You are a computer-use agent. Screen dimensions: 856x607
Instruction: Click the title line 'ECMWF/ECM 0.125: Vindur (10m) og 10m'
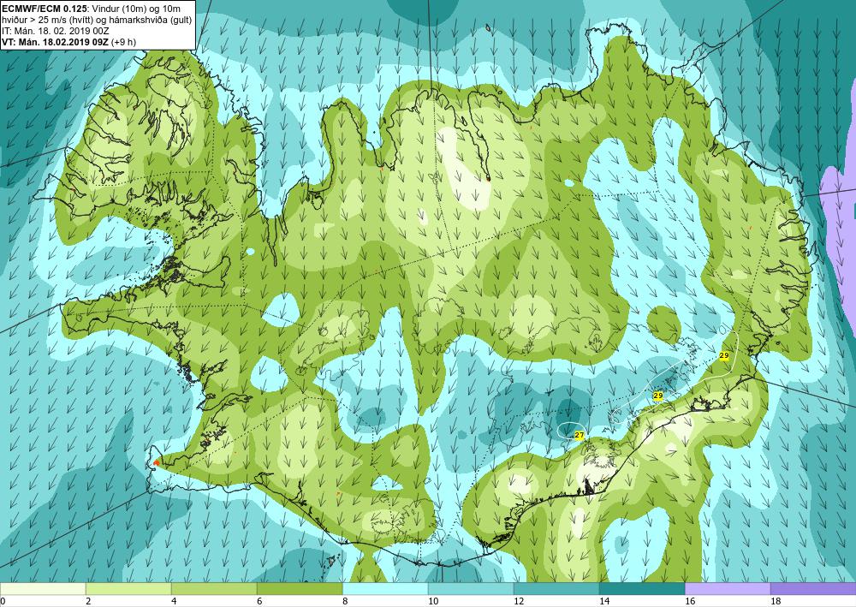point(92,9)
